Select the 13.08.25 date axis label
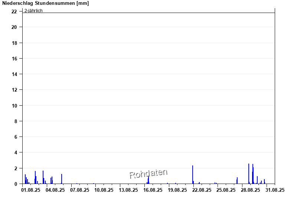297x204 pixels. point(128,190)
